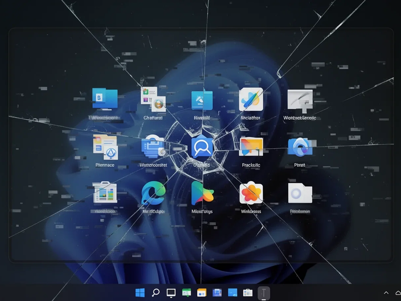The image size is (401, 301).
Task: Open the store bag taskbar icon
Action: pos(248,292)
